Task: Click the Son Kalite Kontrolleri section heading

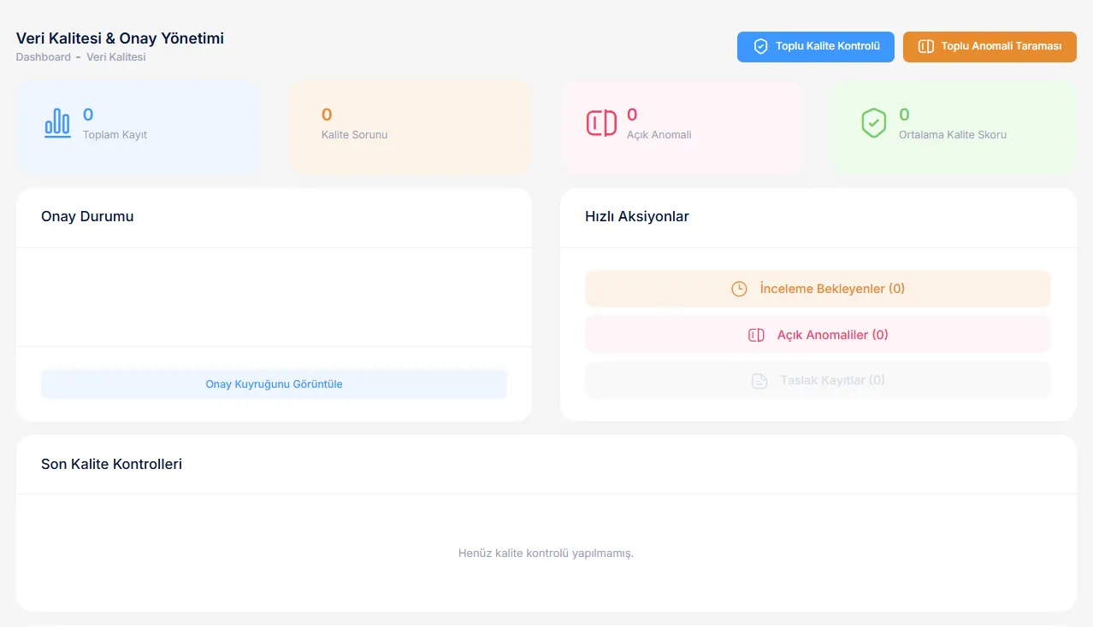Action: pyautogui.click(x=111, y=465)
